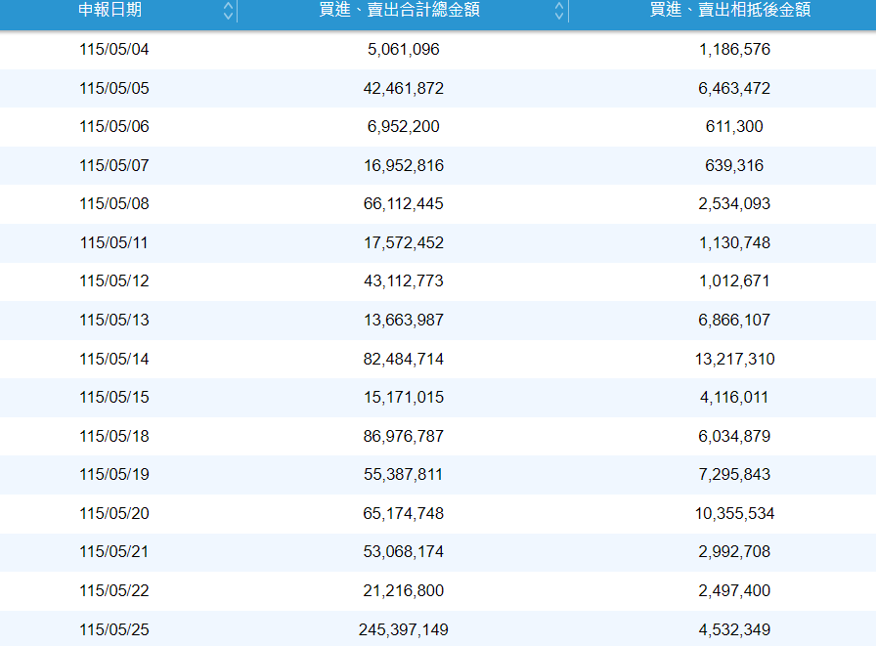Click net amount 6,034,879
The width and height of the screenshot is (876, 646).
click(734, 436)
